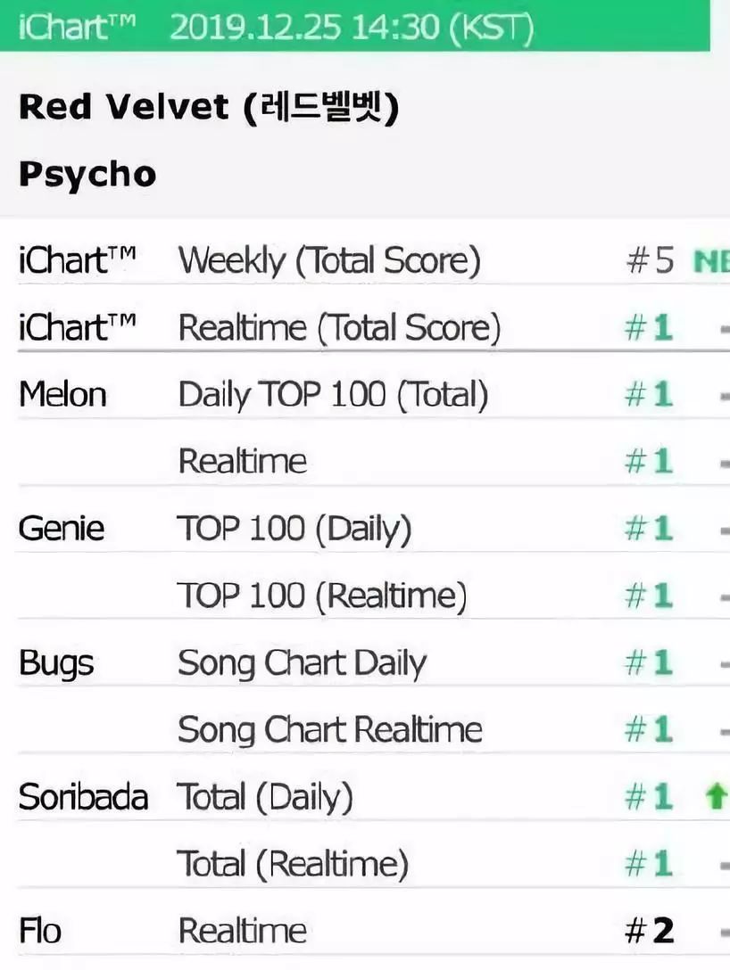Select the Psycho song title
730x970 pixels.
(87, 175)
